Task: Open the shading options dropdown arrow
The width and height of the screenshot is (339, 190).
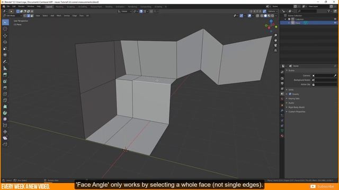Action: click(x=276, y=16)
